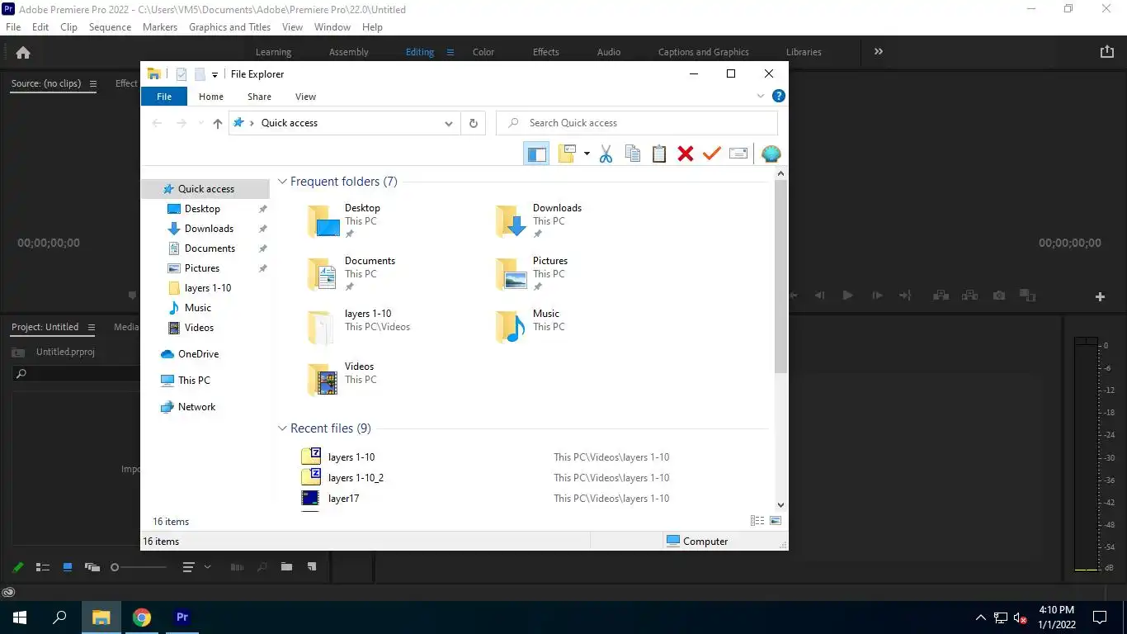Click the Rename icon in Explorer toolbar

point(738,154)
